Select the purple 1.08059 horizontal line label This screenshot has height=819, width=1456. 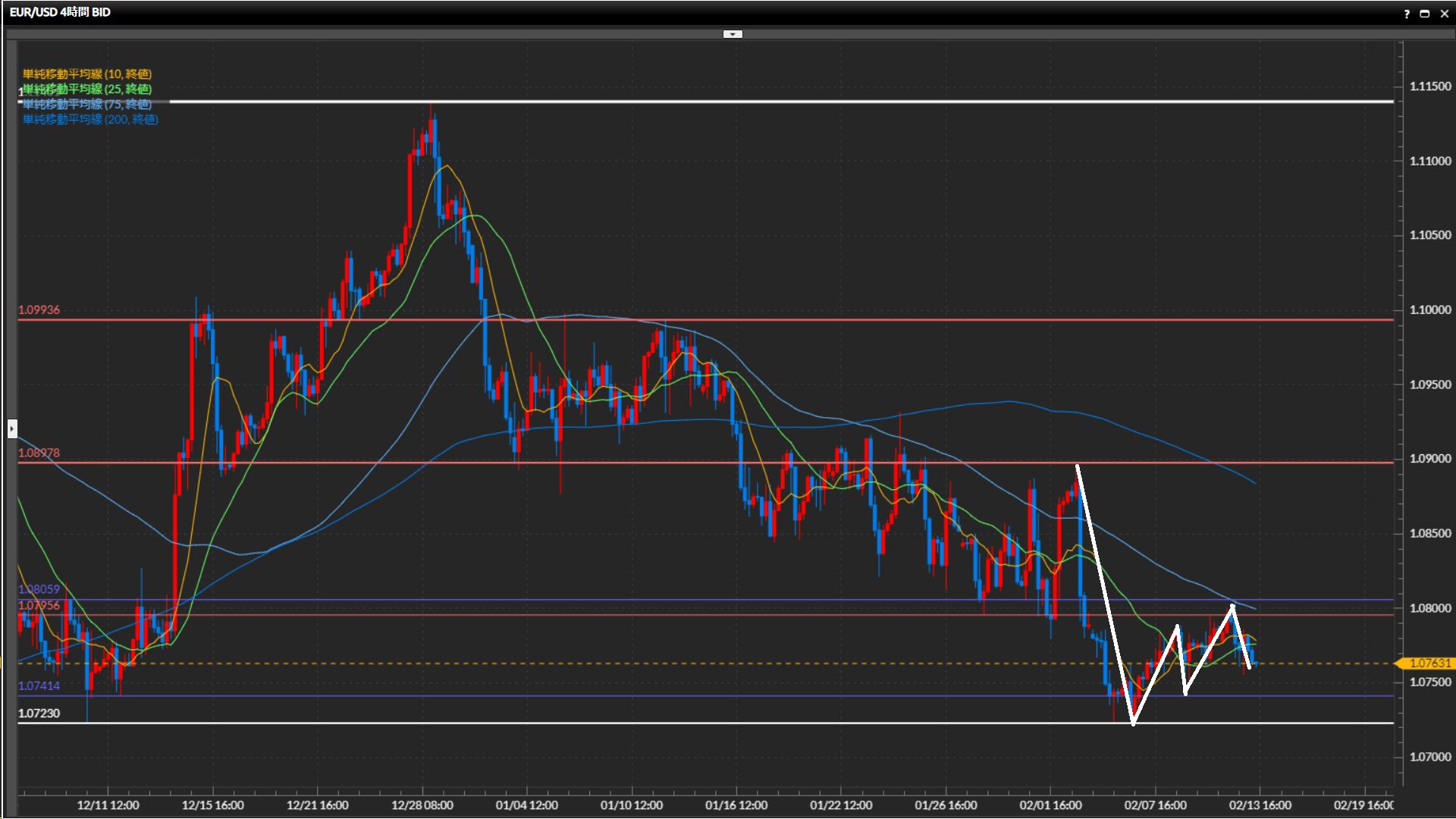(39, 589)
